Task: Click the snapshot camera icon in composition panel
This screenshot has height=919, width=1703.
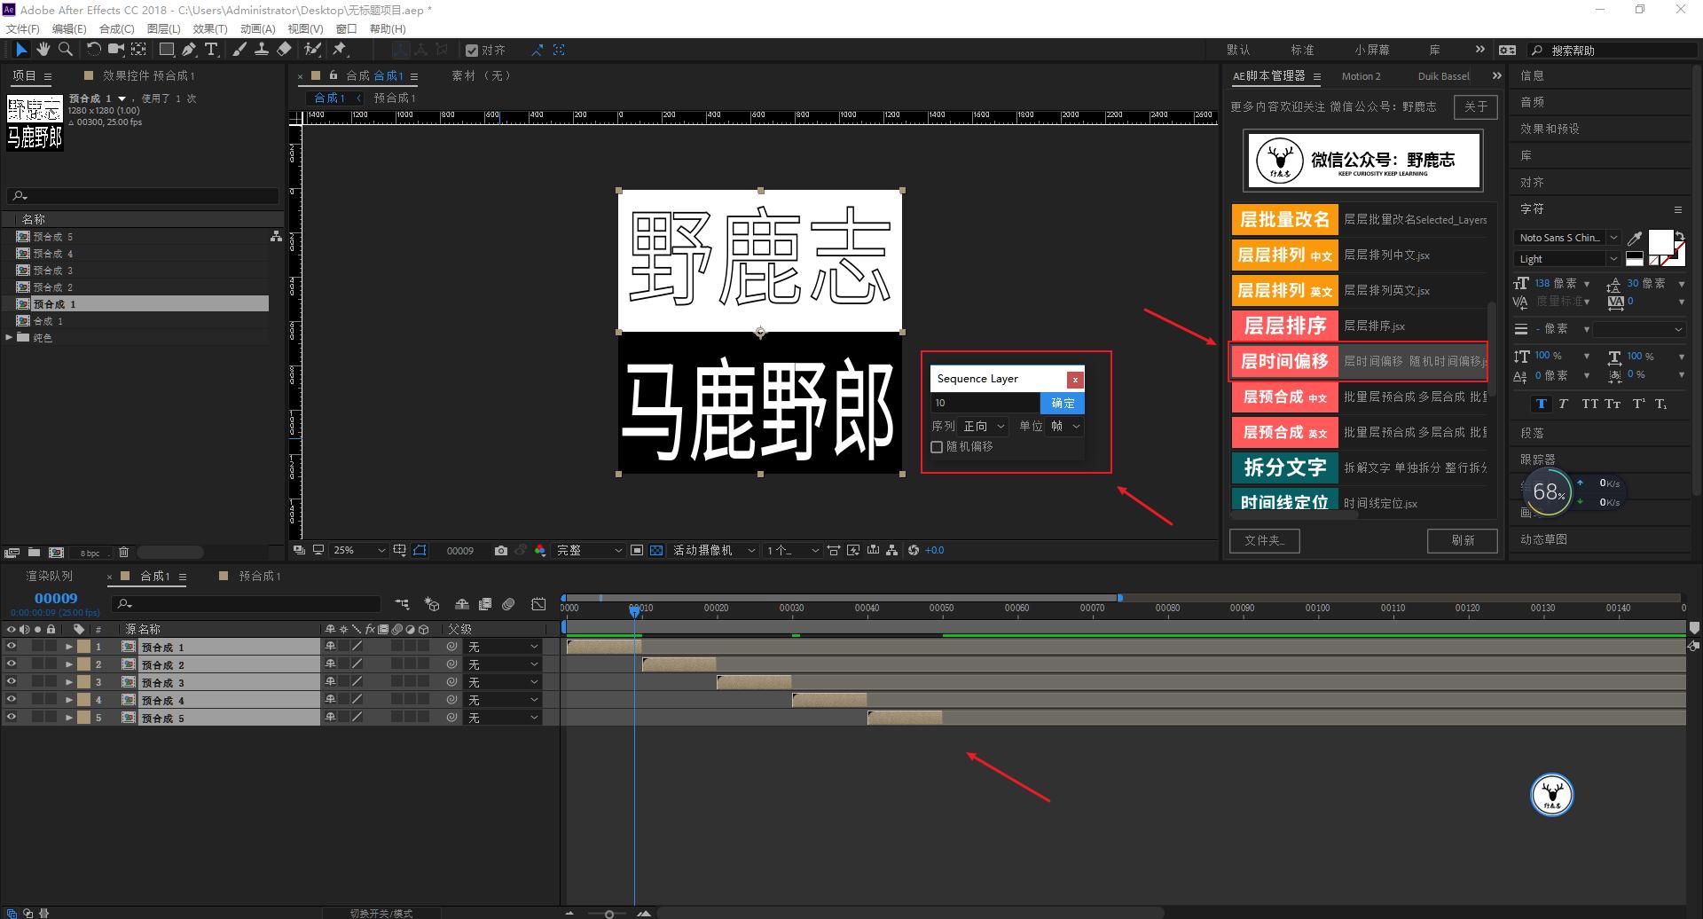Action: pyautogui.click(x=501, y=550)
